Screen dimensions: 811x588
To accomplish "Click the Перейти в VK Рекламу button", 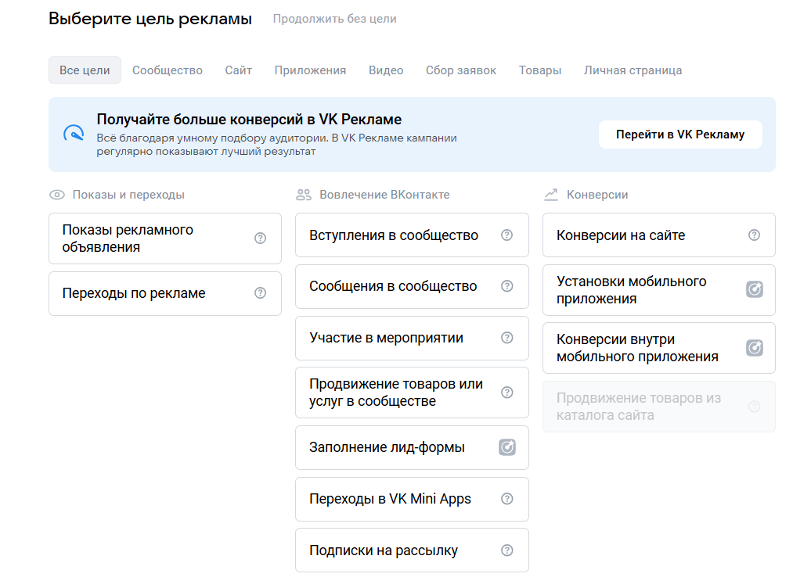I will tap(679, 134).
